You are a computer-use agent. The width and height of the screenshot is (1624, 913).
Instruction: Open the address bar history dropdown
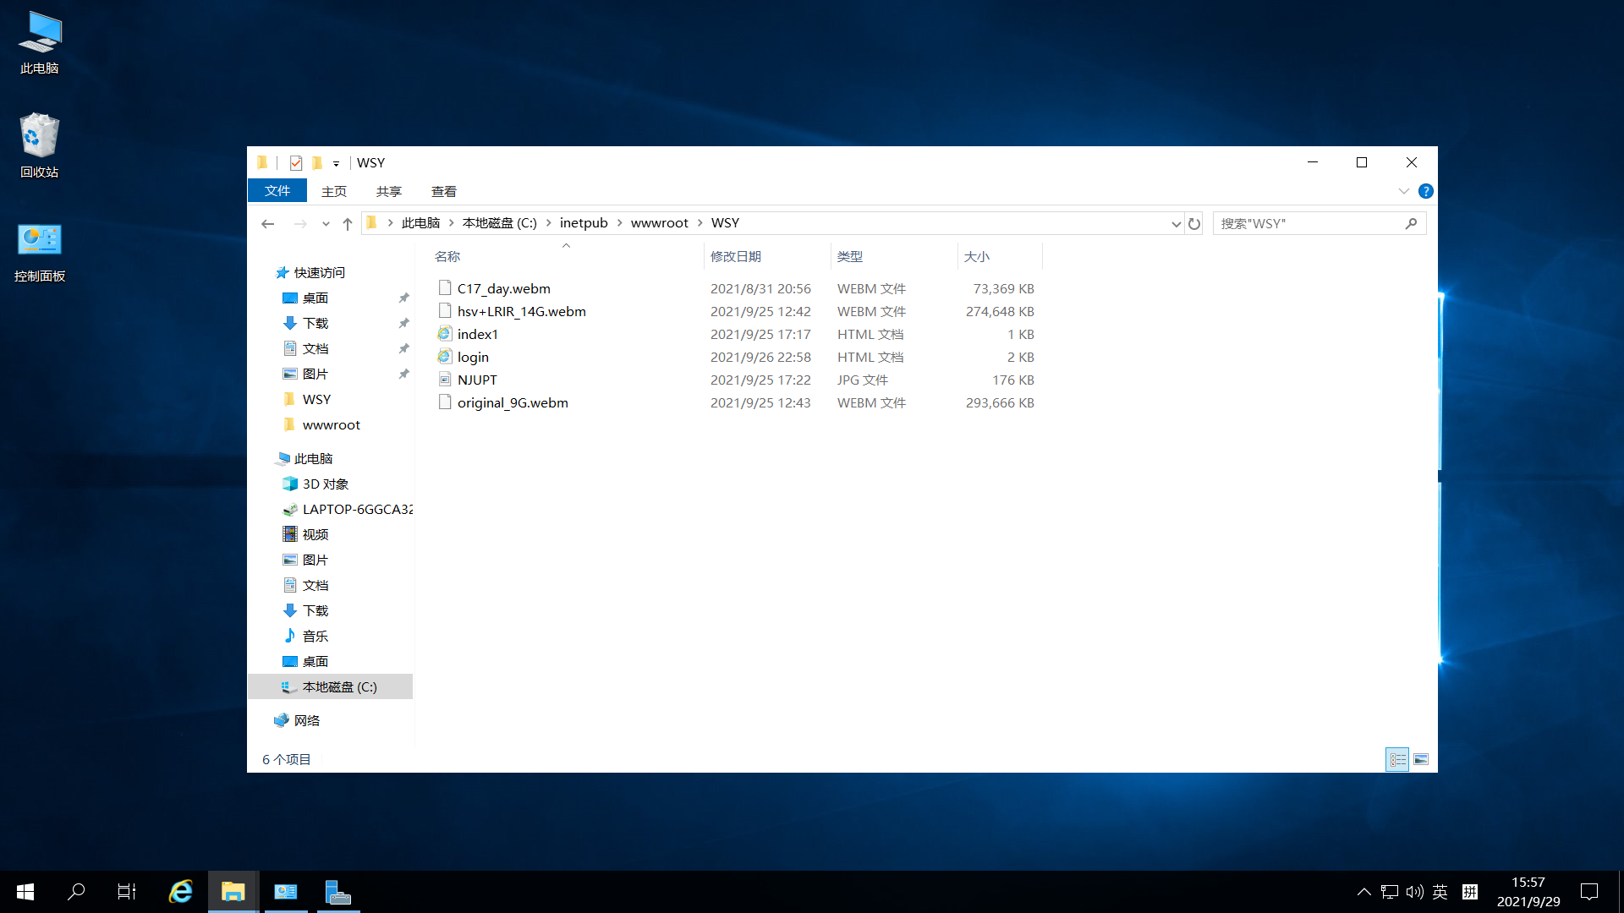(x=1176, y=224)
